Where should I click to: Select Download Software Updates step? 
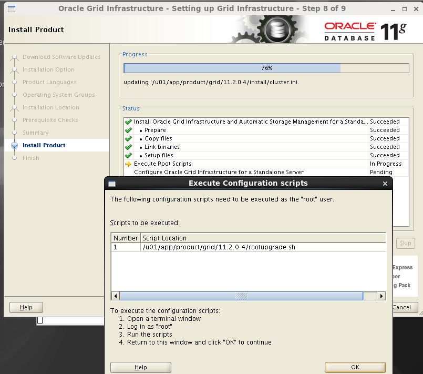click(61, 57)
